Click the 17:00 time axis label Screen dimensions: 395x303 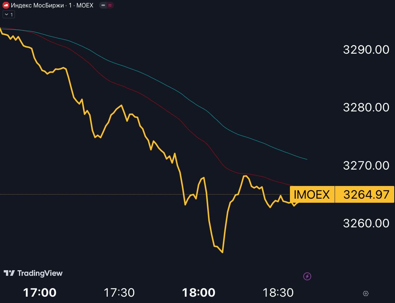coord(40,293)
